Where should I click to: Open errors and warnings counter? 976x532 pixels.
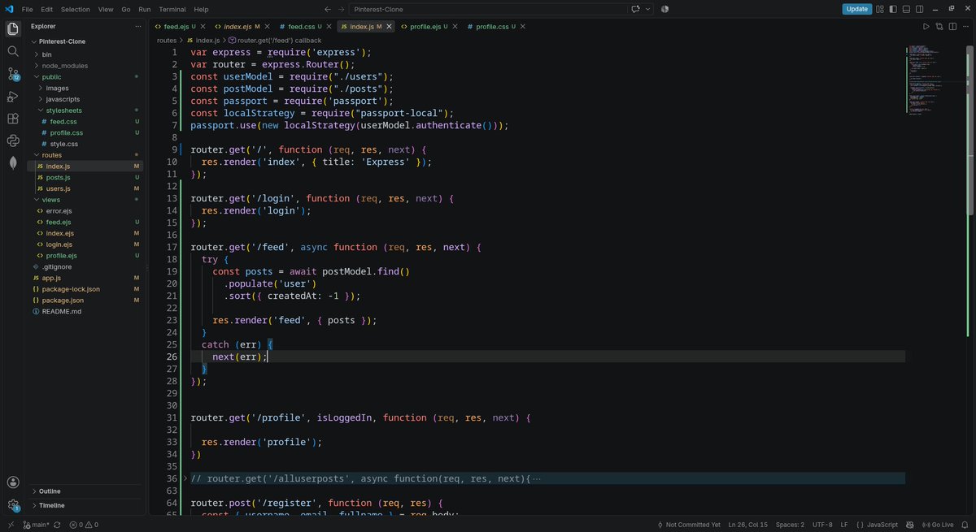pos(84,525)
